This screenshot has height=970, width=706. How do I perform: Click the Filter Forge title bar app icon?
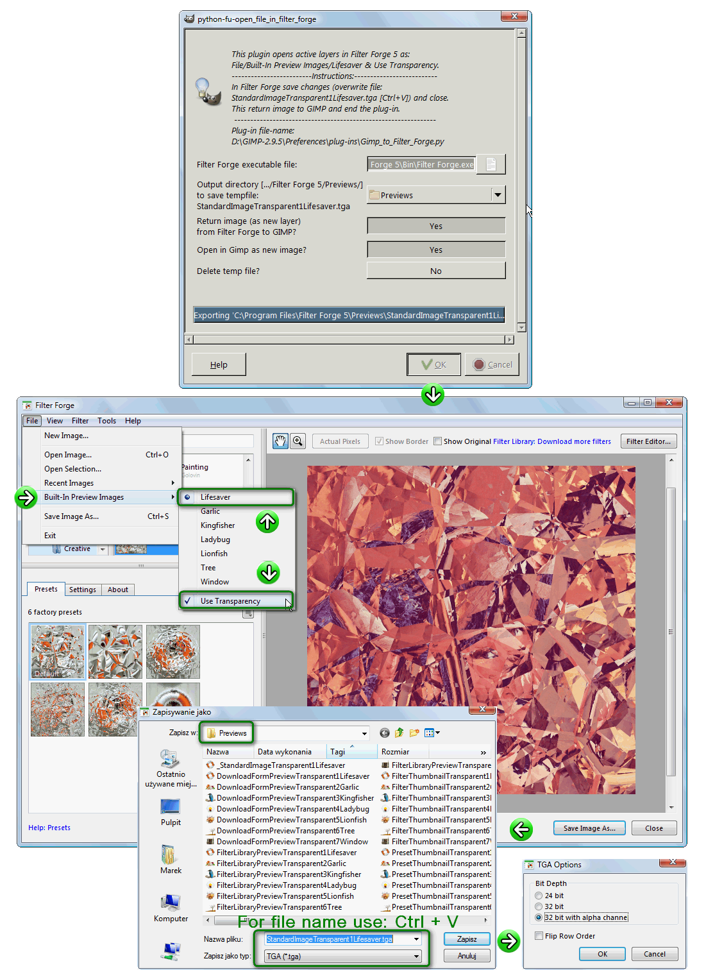pyautogui.click(x=27, y=405)
